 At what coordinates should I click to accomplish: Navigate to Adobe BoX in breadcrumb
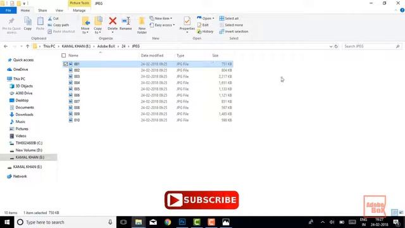[x=106, y=46]
